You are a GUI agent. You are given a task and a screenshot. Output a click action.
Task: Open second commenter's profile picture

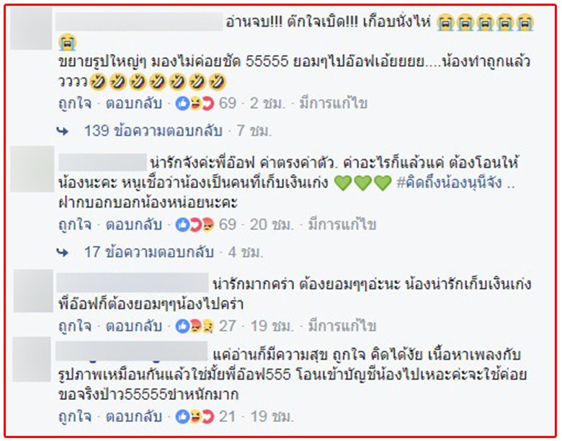[32, 169]
